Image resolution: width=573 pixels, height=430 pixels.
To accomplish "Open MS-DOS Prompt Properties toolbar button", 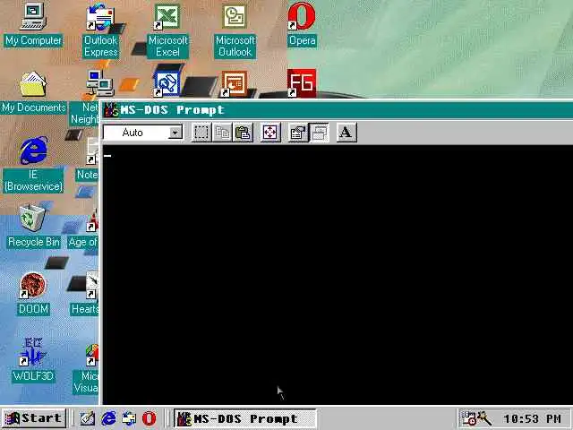I will pos(298,133).
